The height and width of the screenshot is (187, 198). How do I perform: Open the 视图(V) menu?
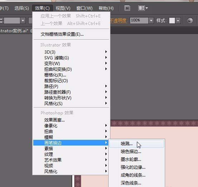tap(63, 8)
